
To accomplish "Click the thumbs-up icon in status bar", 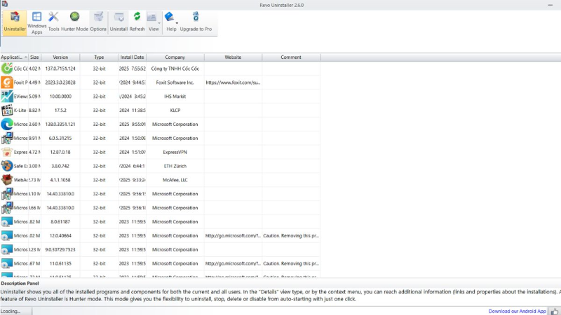I will pyautogui.click(x=555, y=311).
